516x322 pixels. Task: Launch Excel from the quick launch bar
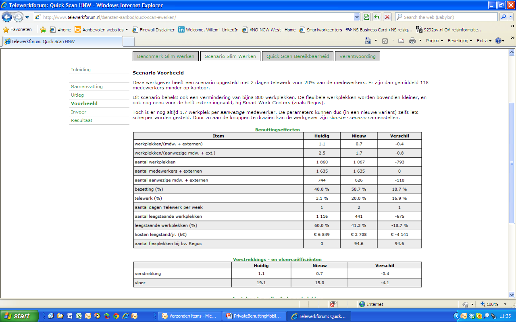pyautogui.click(x=79, y=316)
